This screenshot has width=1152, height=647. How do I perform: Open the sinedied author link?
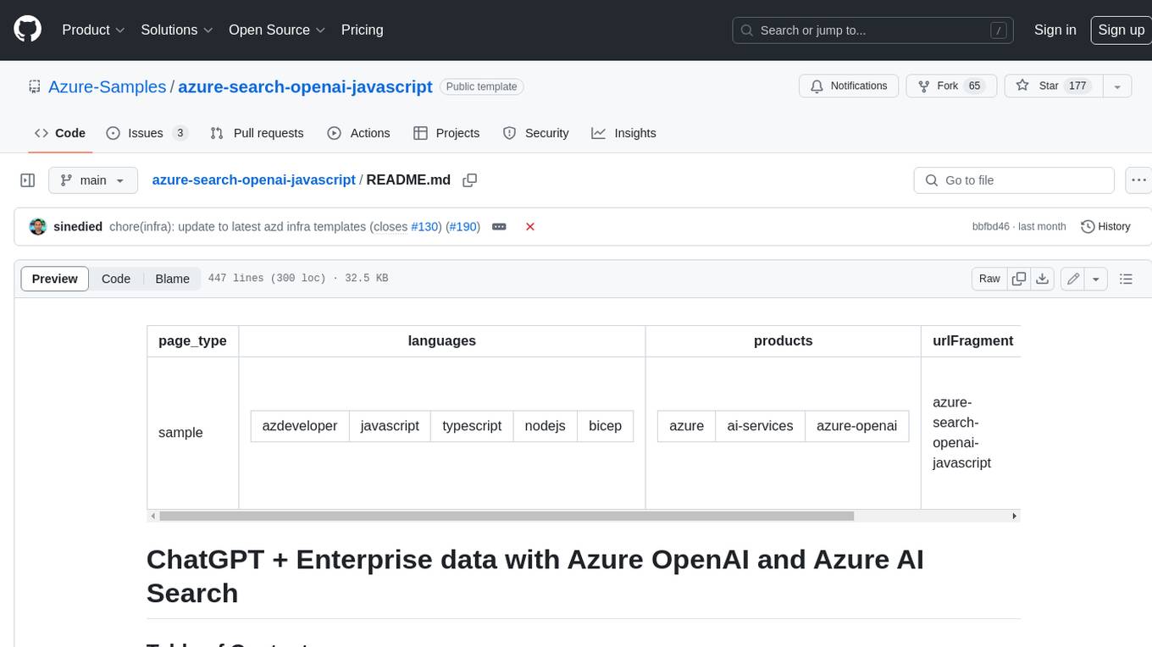click(x=78, y=226)
